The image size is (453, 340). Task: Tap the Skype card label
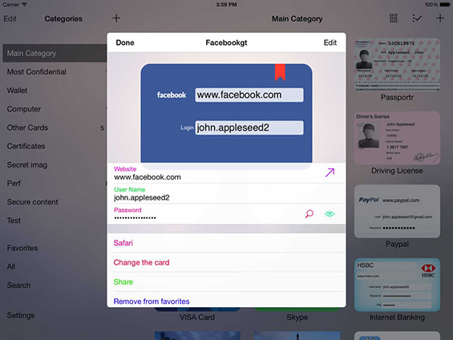point(297,318)
